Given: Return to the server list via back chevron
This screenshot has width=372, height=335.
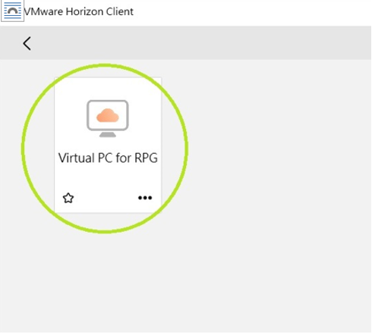Looking at the screenshot, I should pyautogui.click(x=27, y=43).
